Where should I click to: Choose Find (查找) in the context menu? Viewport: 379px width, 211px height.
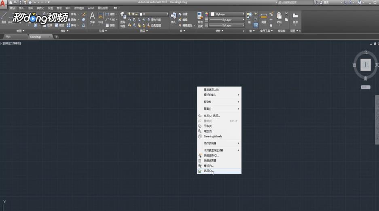click(x=219, y=166)
